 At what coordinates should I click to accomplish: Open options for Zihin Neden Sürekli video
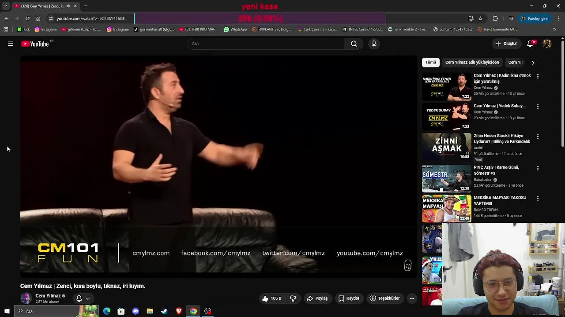click(538, 136)
